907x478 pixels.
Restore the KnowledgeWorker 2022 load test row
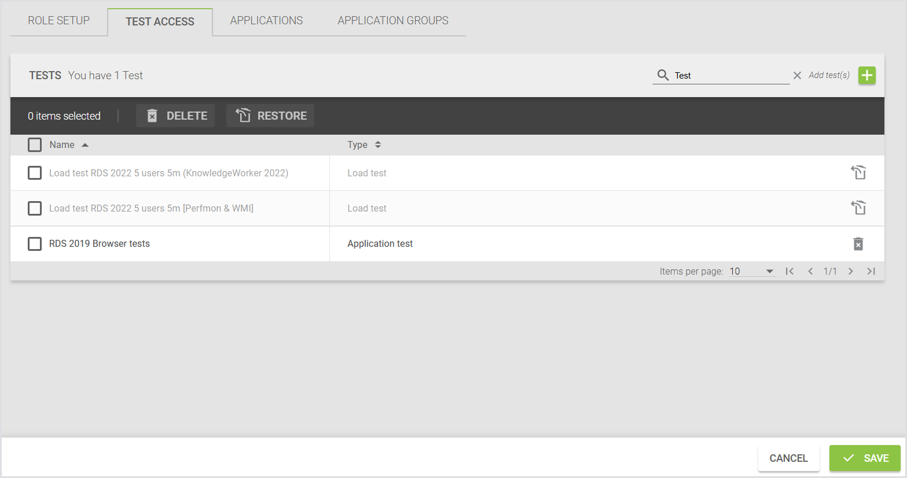[x=858, y=172]
